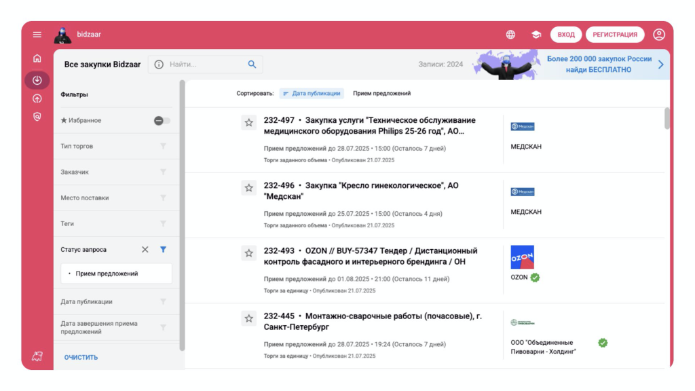Expand the Место поставки filter
This screenshot has width=695, height=391.
point(116,198)
